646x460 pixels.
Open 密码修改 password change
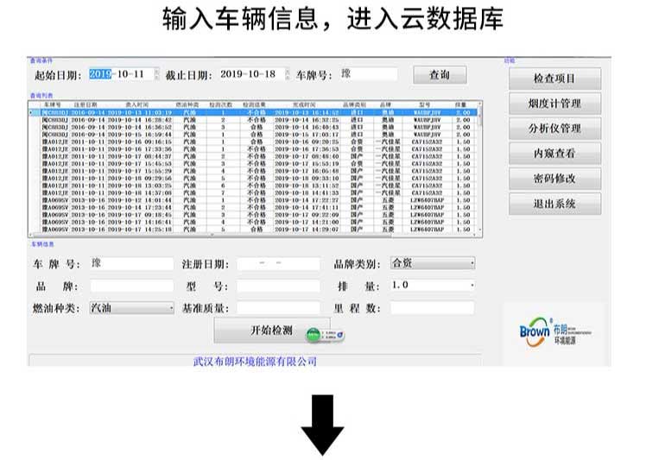554,179
